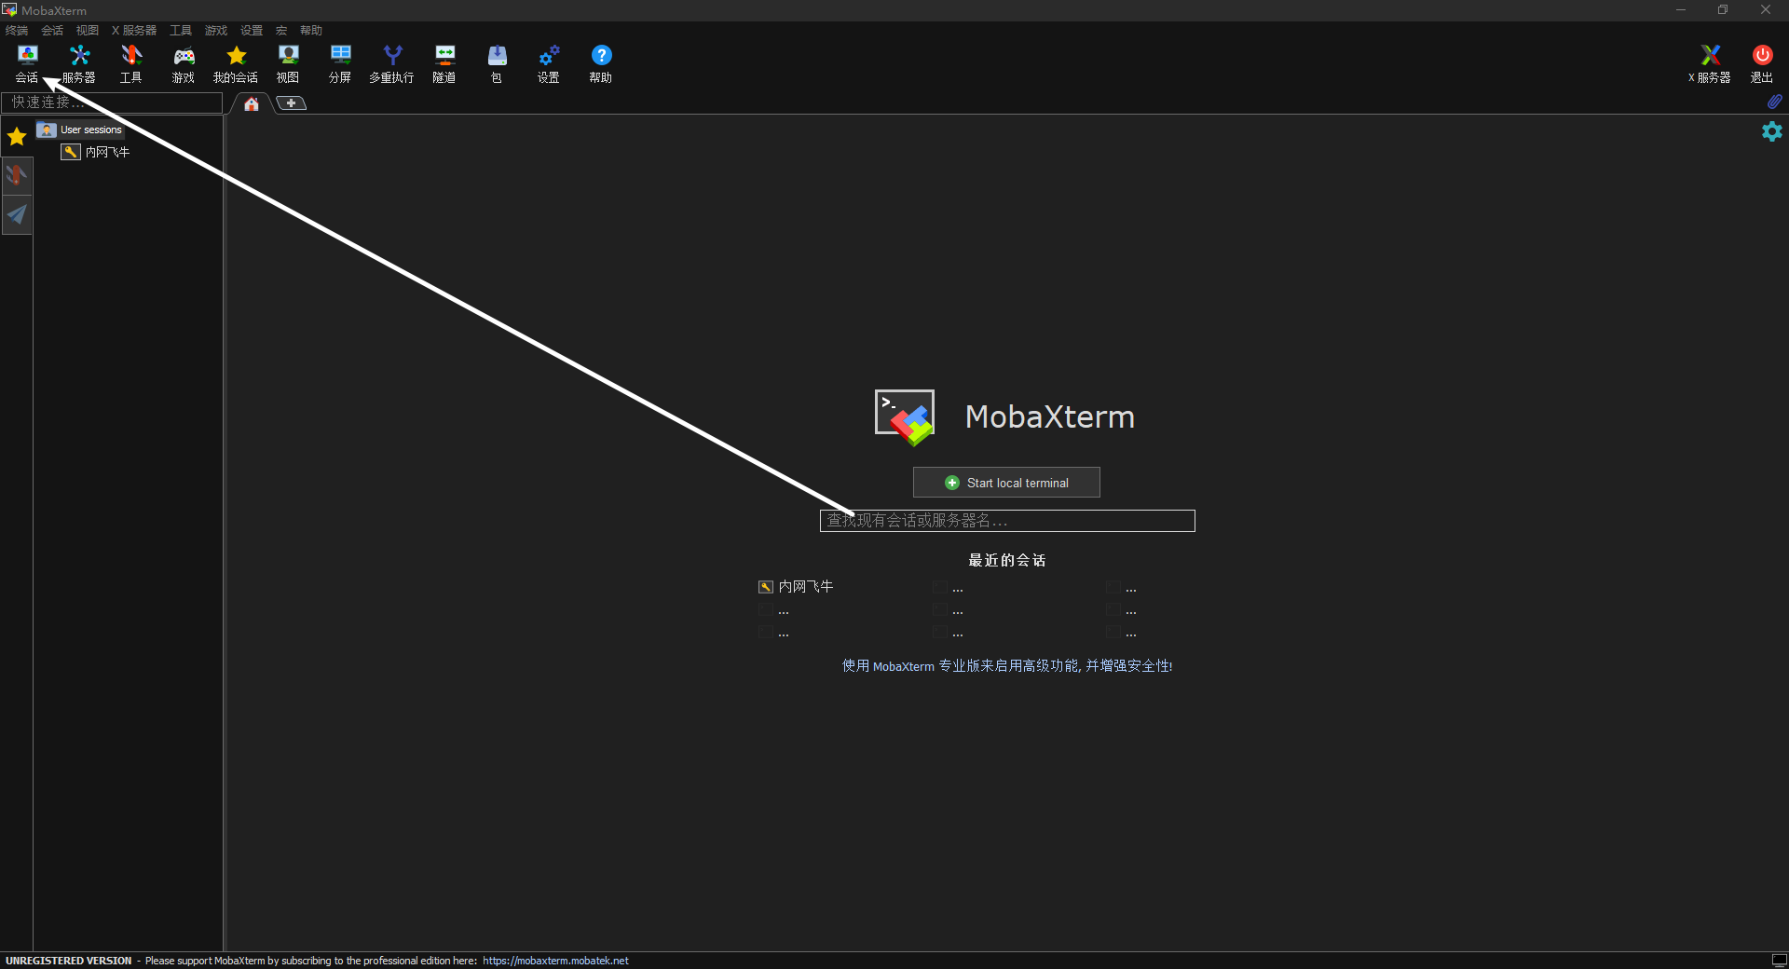The height and width of the screenshot is (969, 1789).
Task: Open the 设置 menu in the menu bar
Action: point(252,31)
